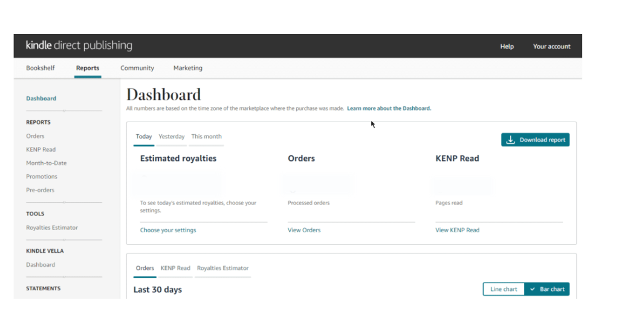
Task: Select Dashboard at top of sidebar
Action: tap(41, 99)
